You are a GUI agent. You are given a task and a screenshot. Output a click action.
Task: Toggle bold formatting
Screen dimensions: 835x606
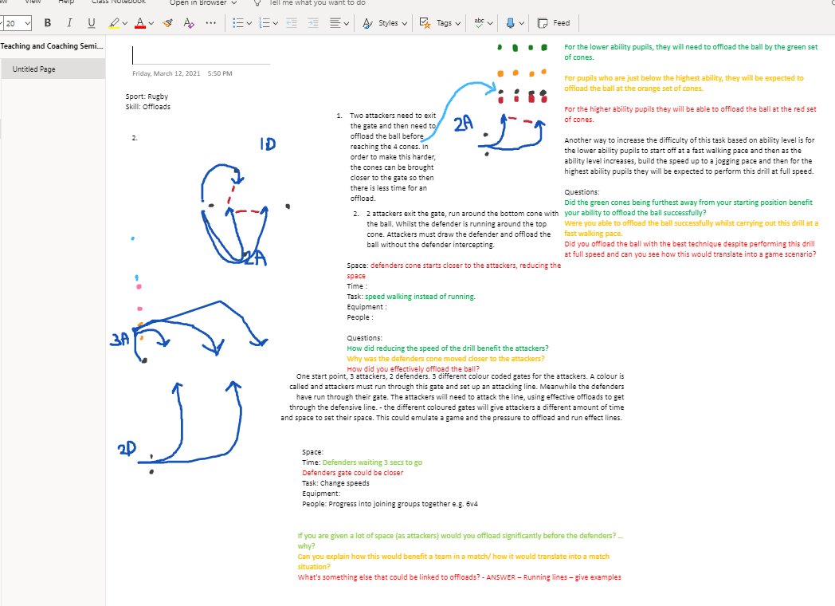click(47, 22)
